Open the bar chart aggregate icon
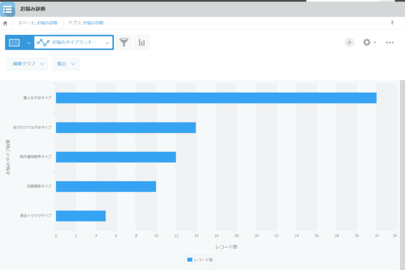Viewport: 405px width, 270px height. click(x=142, y=43)
